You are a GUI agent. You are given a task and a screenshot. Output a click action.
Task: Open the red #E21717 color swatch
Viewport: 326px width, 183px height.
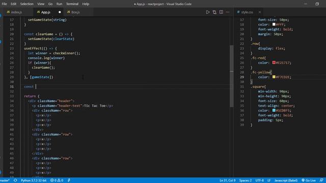[x=274, y=63]
